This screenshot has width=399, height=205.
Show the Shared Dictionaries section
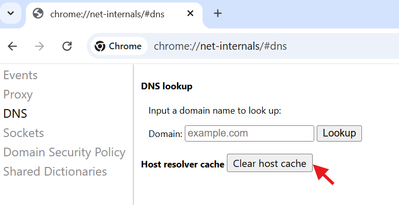tap(55, 172)
